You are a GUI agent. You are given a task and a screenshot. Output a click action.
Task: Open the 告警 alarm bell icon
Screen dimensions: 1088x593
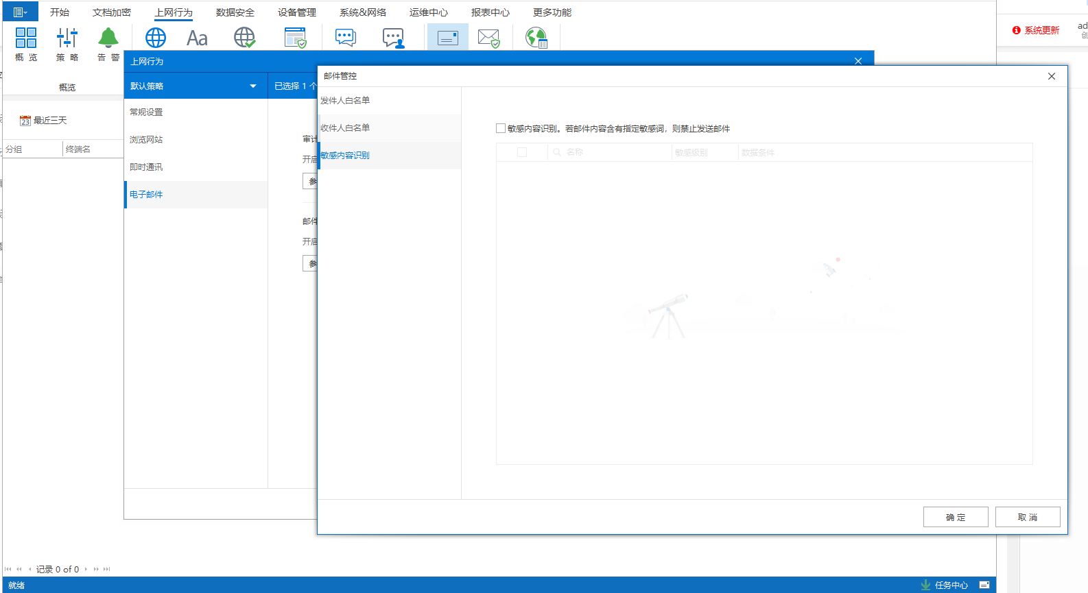(x=108, y=38)
